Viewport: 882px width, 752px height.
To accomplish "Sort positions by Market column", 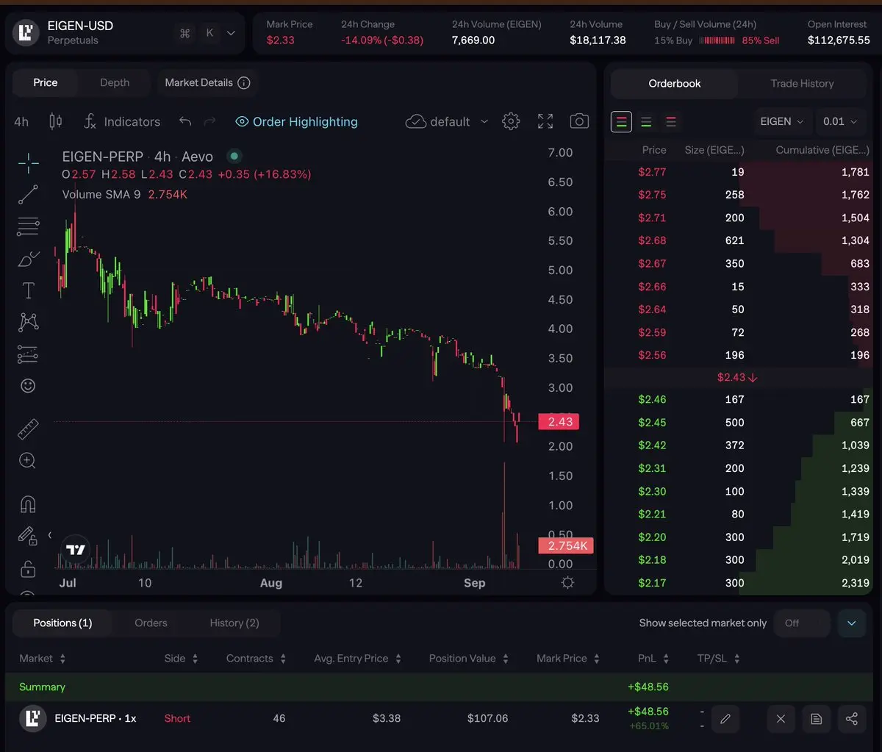I will (x=43, y=659).
